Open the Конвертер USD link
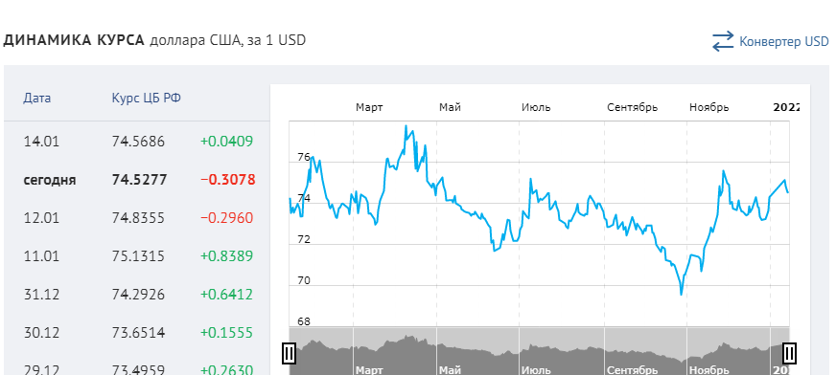Screen dimensions: 836x375 coord(784,41)
